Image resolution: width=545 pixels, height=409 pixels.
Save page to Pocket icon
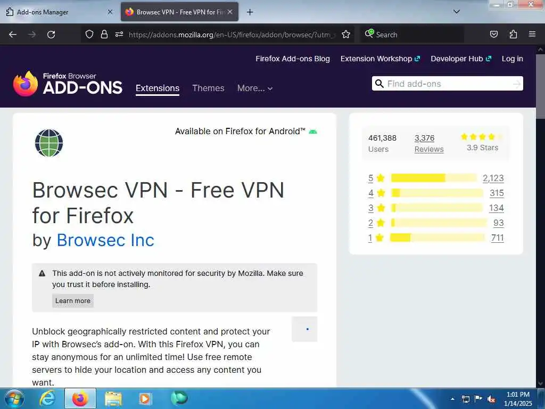pyautogui.click(x=493, y=35)
